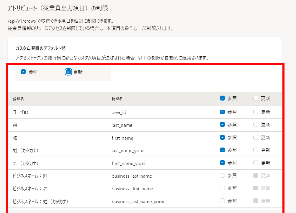Click the 物理名 column header

pyautogui.click(x=117, y=99)
